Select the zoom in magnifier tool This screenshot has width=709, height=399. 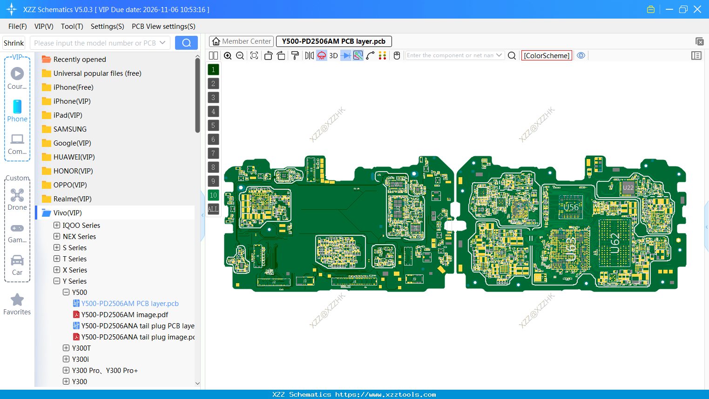228,55
